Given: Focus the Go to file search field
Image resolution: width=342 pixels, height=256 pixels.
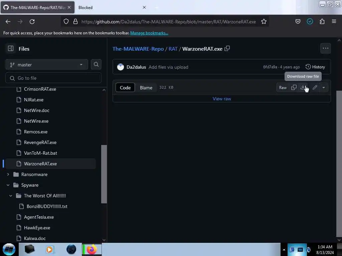Looking at the screenshot, I should tap(53, 78).
